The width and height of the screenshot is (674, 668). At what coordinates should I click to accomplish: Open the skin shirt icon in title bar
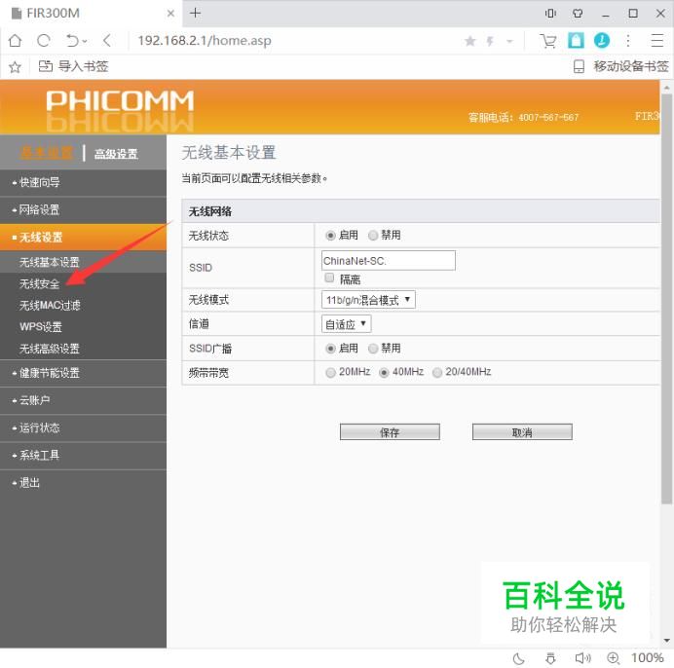point(578,14)
